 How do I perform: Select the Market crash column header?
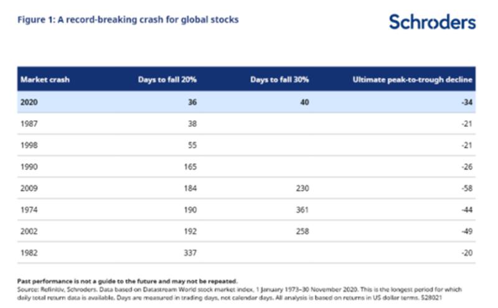pyautogui.click(x=45, y=80)
